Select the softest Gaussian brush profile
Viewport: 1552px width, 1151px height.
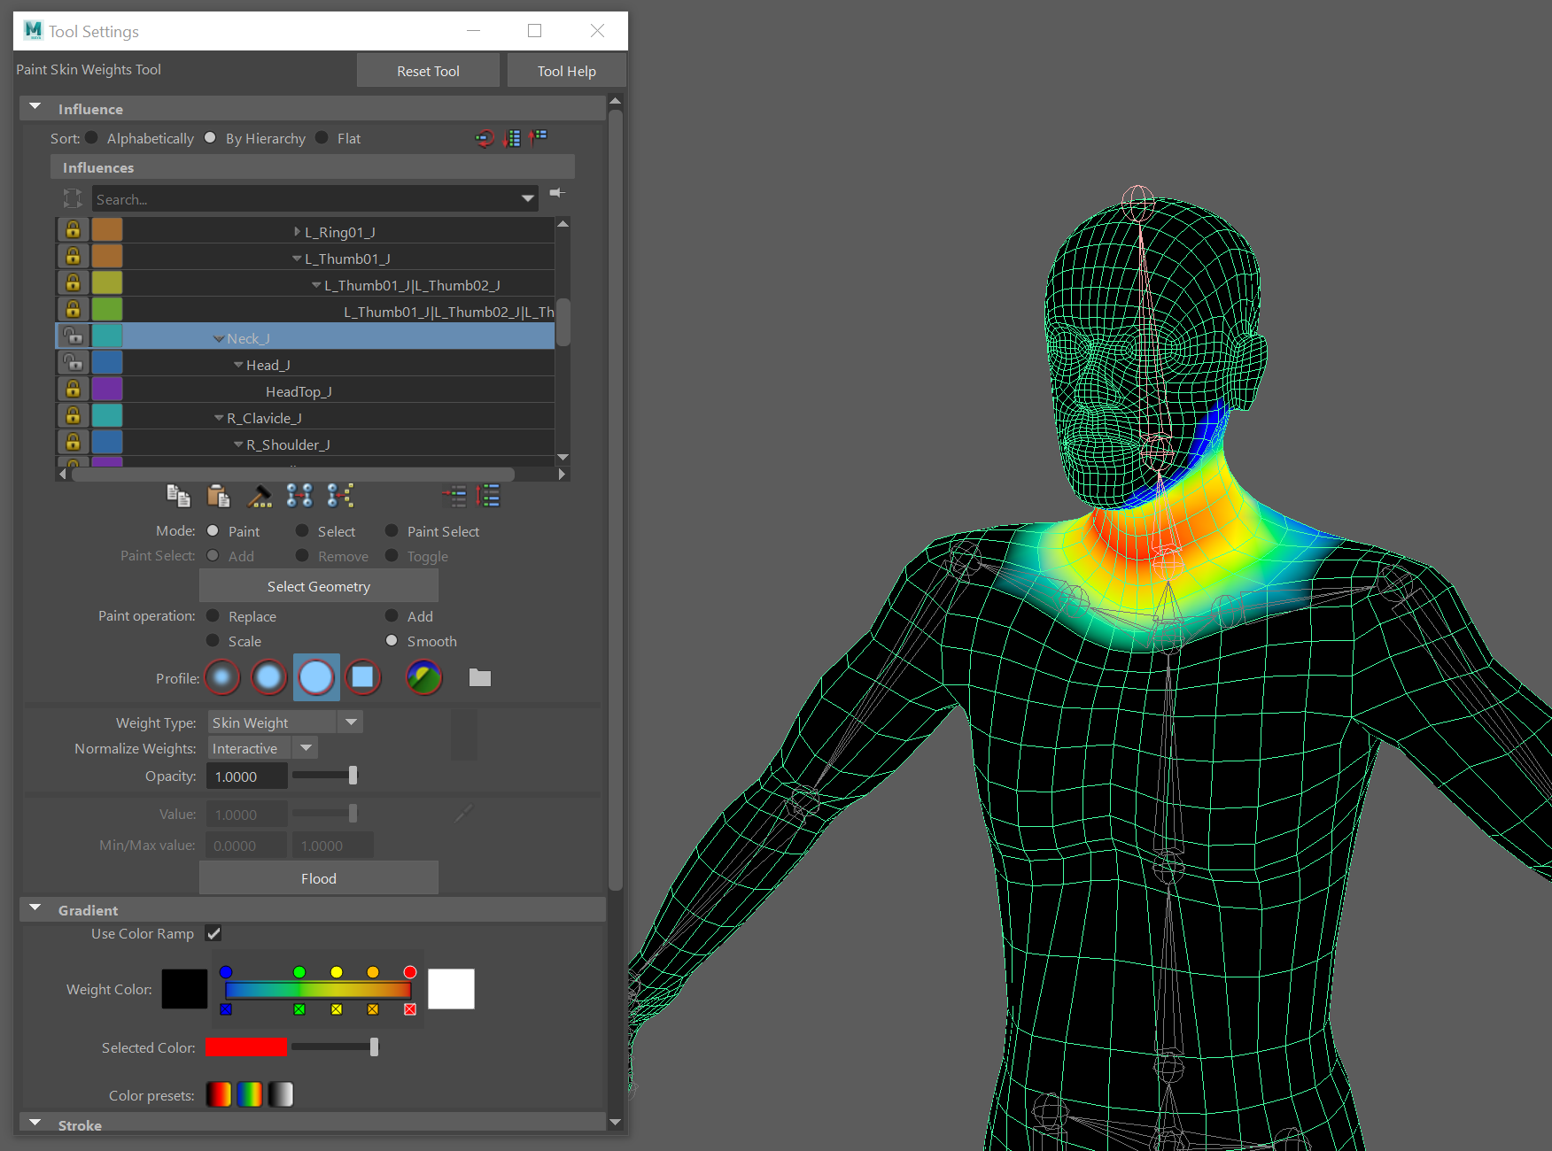[222, 678]
